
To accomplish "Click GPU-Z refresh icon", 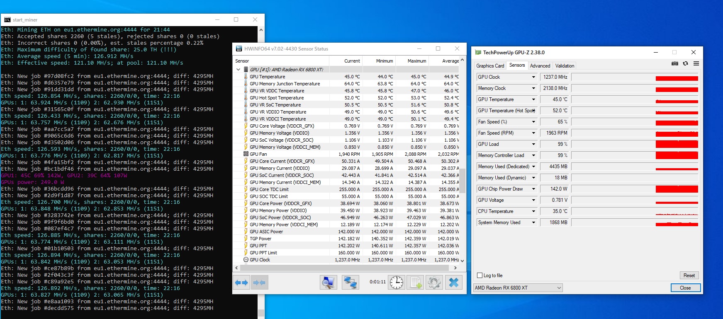I will [x=685, y=63].
